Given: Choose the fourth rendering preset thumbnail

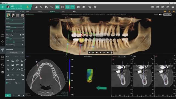Looking at the screenshot, I should coord(23,15).
